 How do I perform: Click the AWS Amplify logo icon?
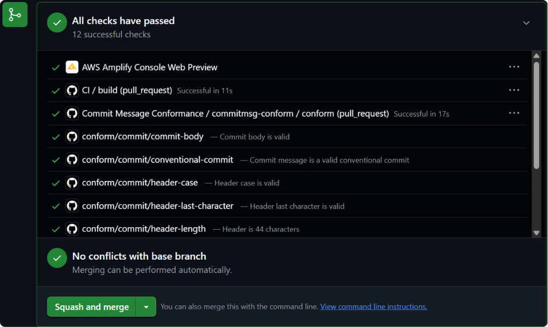(72, 67)
